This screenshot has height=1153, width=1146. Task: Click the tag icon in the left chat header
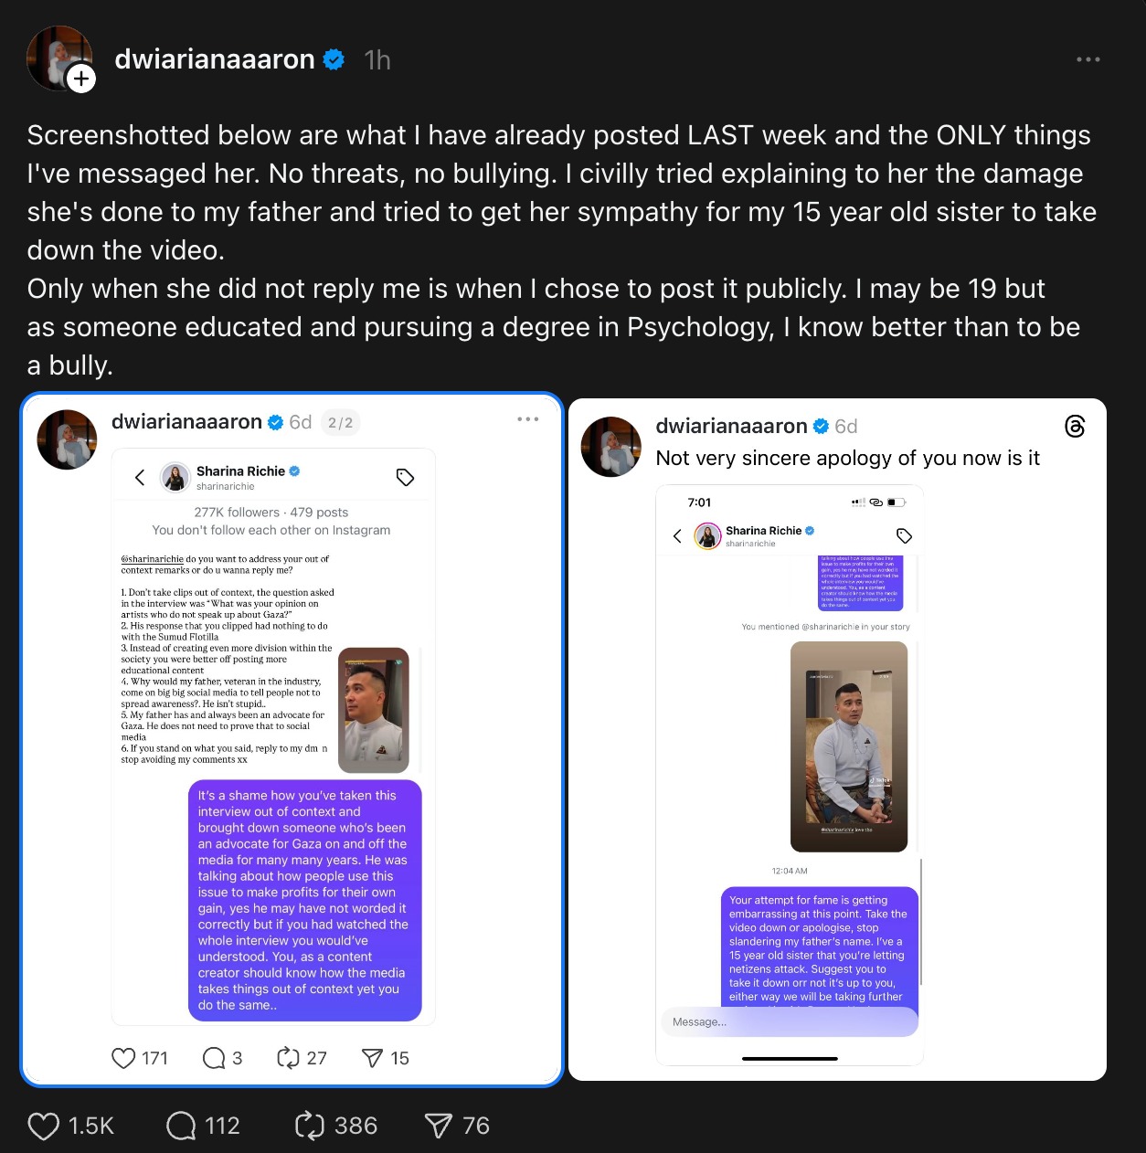tap(406, 477)
